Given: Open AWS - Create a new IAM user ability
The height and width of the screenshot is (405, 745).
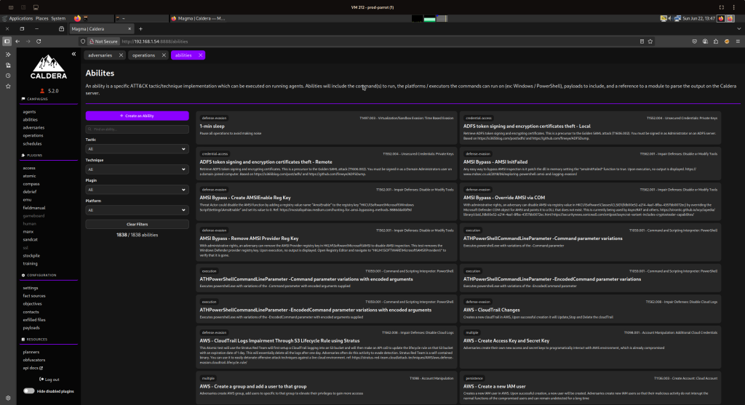Looking at the screenshot, I should [590, 388].
